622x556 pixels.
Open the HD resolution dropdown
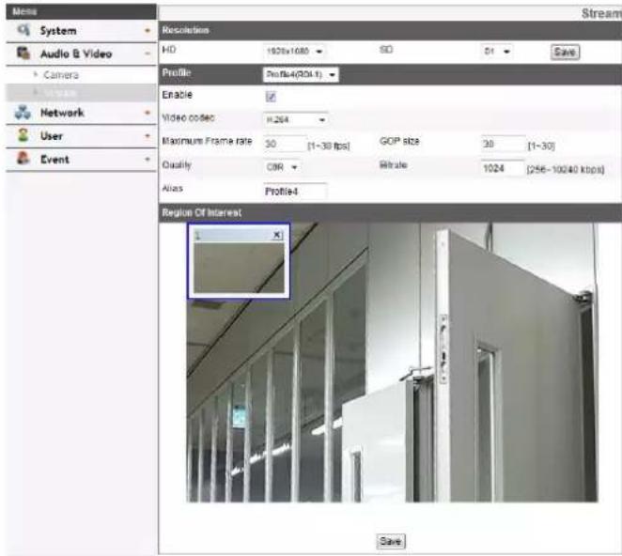pos(295,51)
